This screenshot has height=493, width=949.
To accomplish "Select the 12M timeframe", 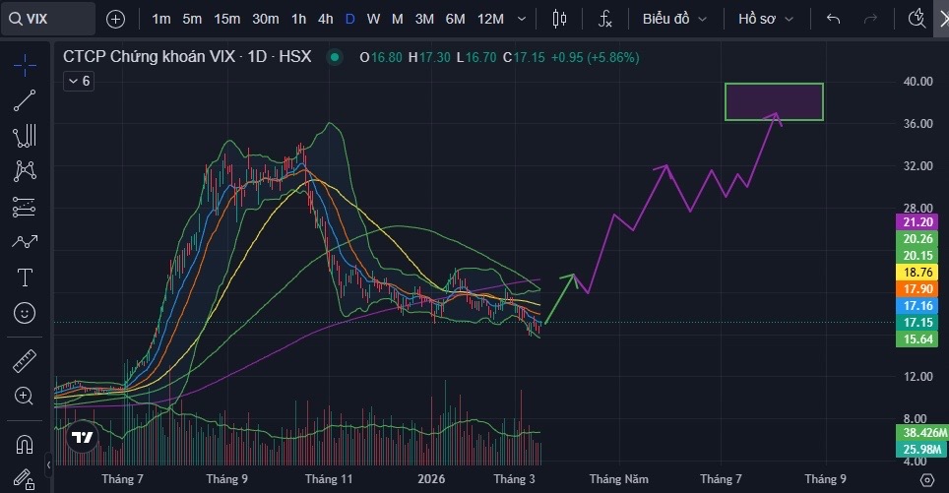I will [x=490, y=20].
